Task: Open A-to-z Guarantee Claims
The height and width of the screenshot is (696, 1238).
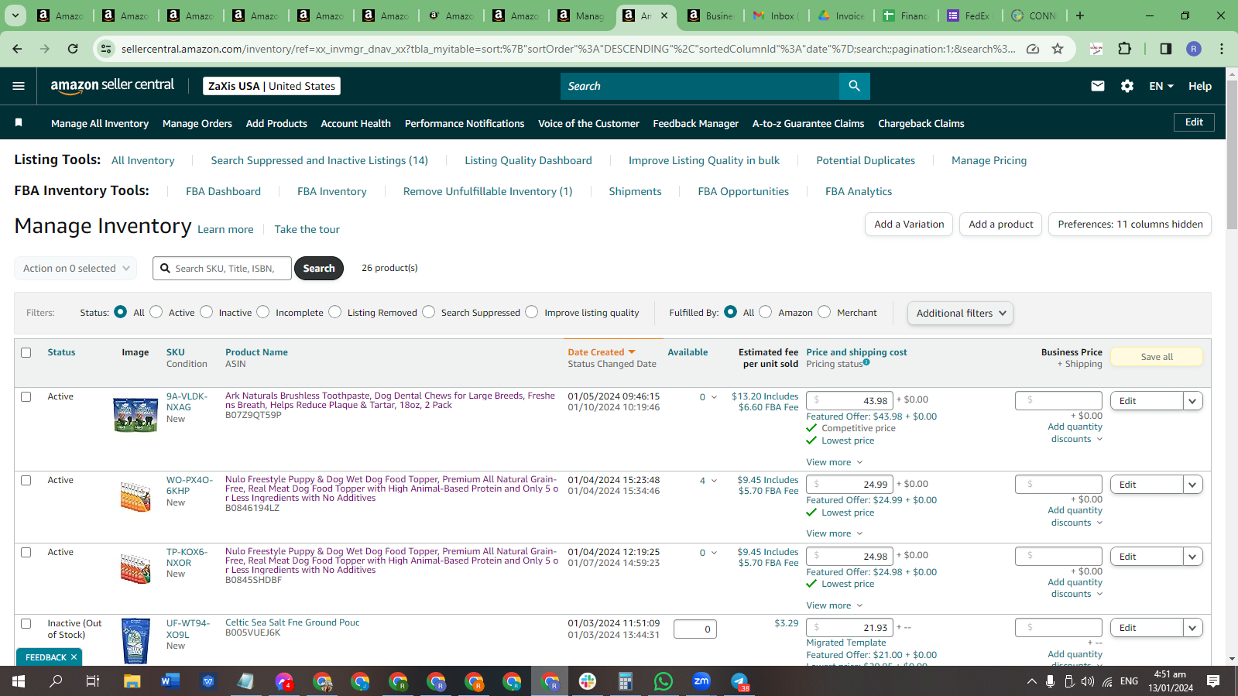Action: 808,123
